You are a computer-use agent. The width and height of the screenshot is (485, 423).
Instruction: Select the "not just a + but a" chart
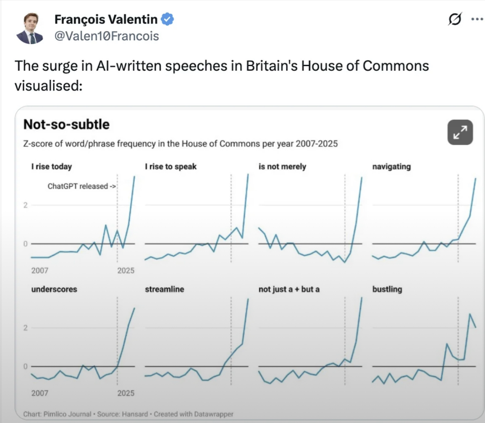point(310,341)
